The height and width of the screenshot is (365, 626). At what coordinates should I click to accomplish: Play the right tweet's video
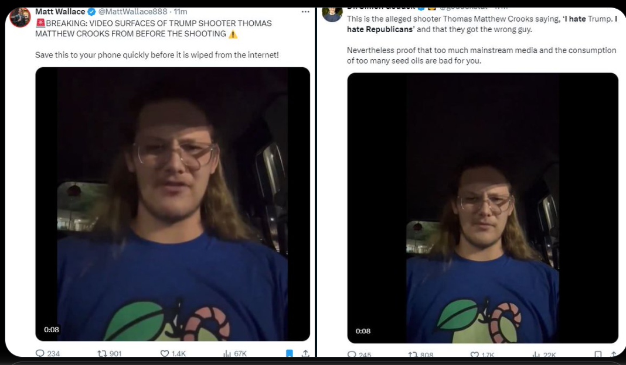point(482,208)
